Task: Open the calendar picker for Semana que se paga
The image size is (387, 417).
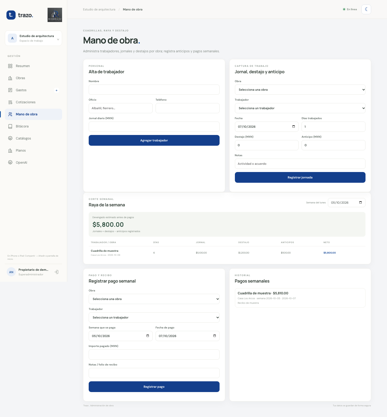Action: [x=148, y=336]
